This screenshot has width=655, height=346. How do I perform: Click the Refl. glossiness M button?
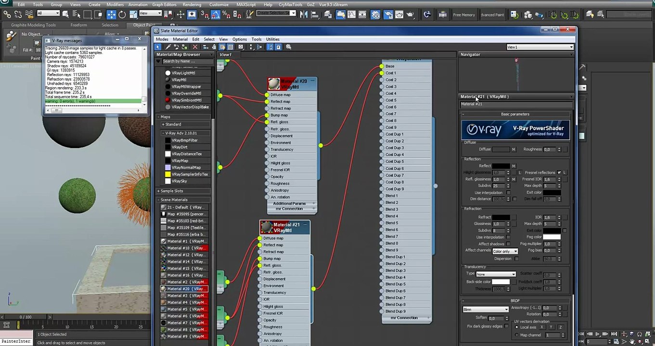[514, 179]
